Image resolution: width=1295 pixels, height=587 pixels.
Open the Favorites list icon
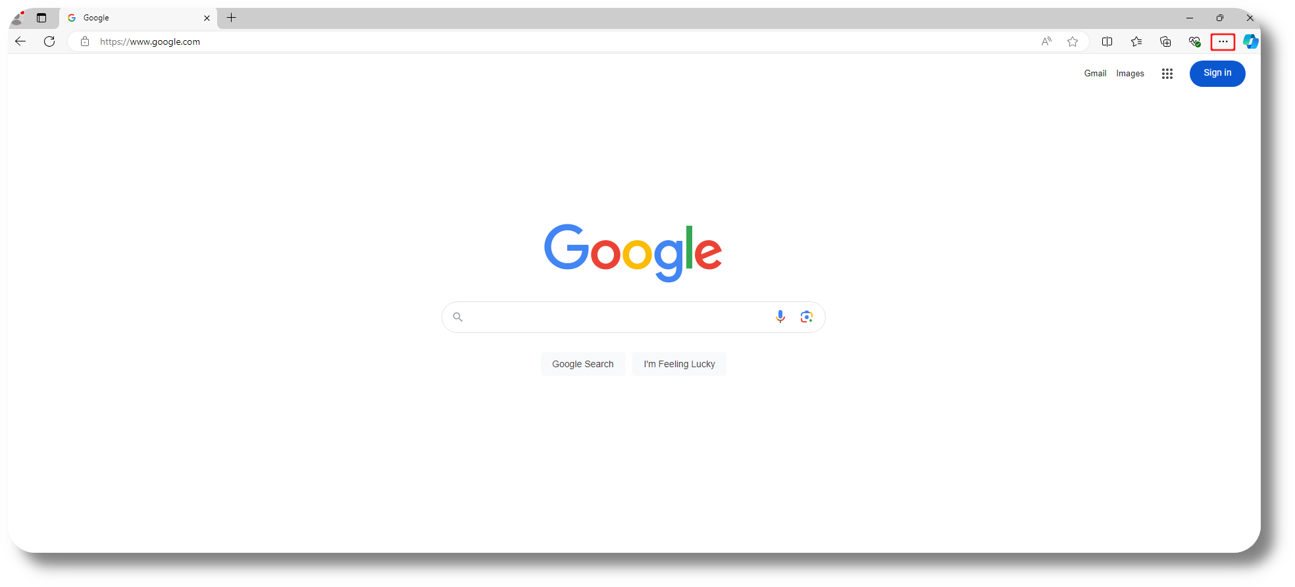[x=1136, y=41]
